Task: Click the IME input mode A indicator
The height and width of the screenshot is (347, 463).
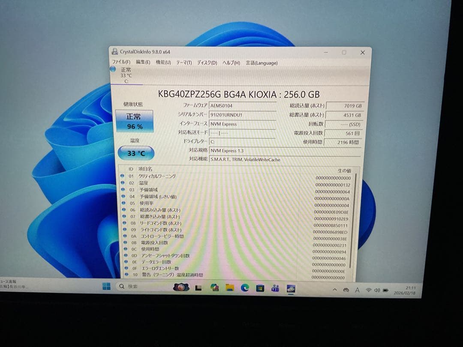Action: click(x=357, y=290)
